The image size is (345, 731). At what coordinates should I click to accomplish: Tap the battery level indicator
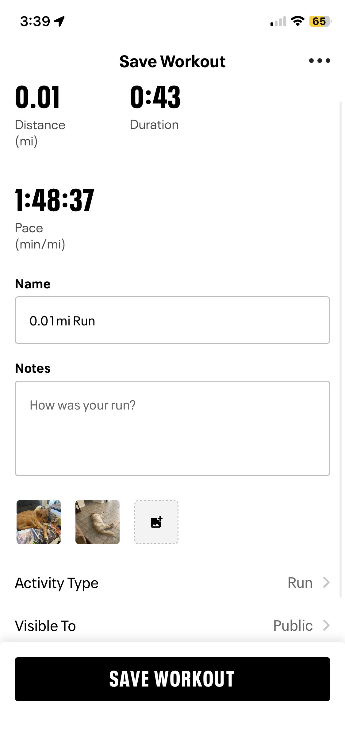320,21
